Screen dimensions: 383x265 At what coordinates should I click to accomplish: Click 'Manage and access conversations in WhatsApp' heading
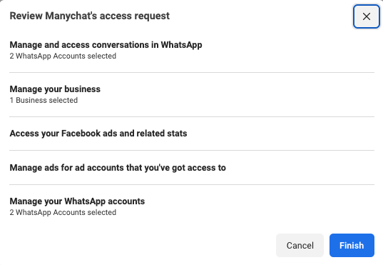106,45
